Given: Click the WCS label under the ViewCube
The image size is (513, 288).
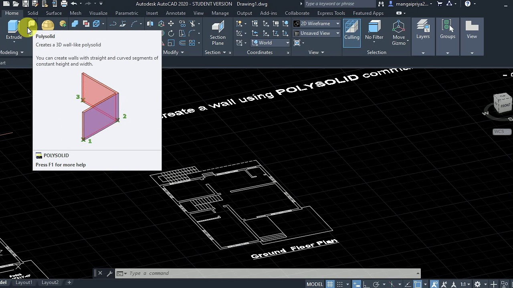Looking at the screenshot, I should click(x=501, y=132).
